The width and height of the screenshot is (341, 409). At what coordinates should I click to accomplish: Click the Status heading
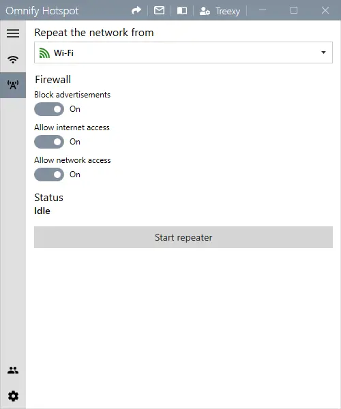click(48, 198)
